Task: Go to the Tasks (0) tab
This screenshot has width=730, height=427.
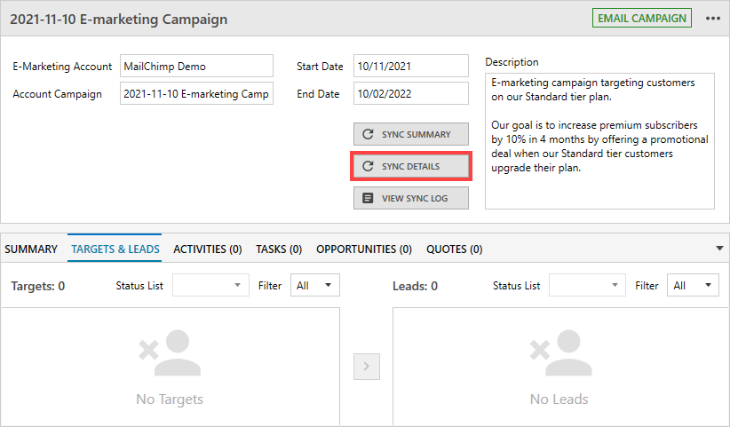Action: (x=279, y=249)
